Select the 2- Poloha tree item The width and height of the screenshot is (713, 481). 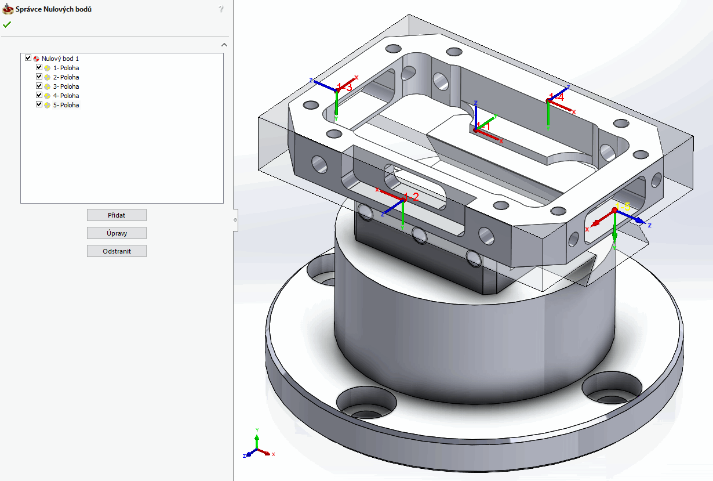(x=66, y=77)
